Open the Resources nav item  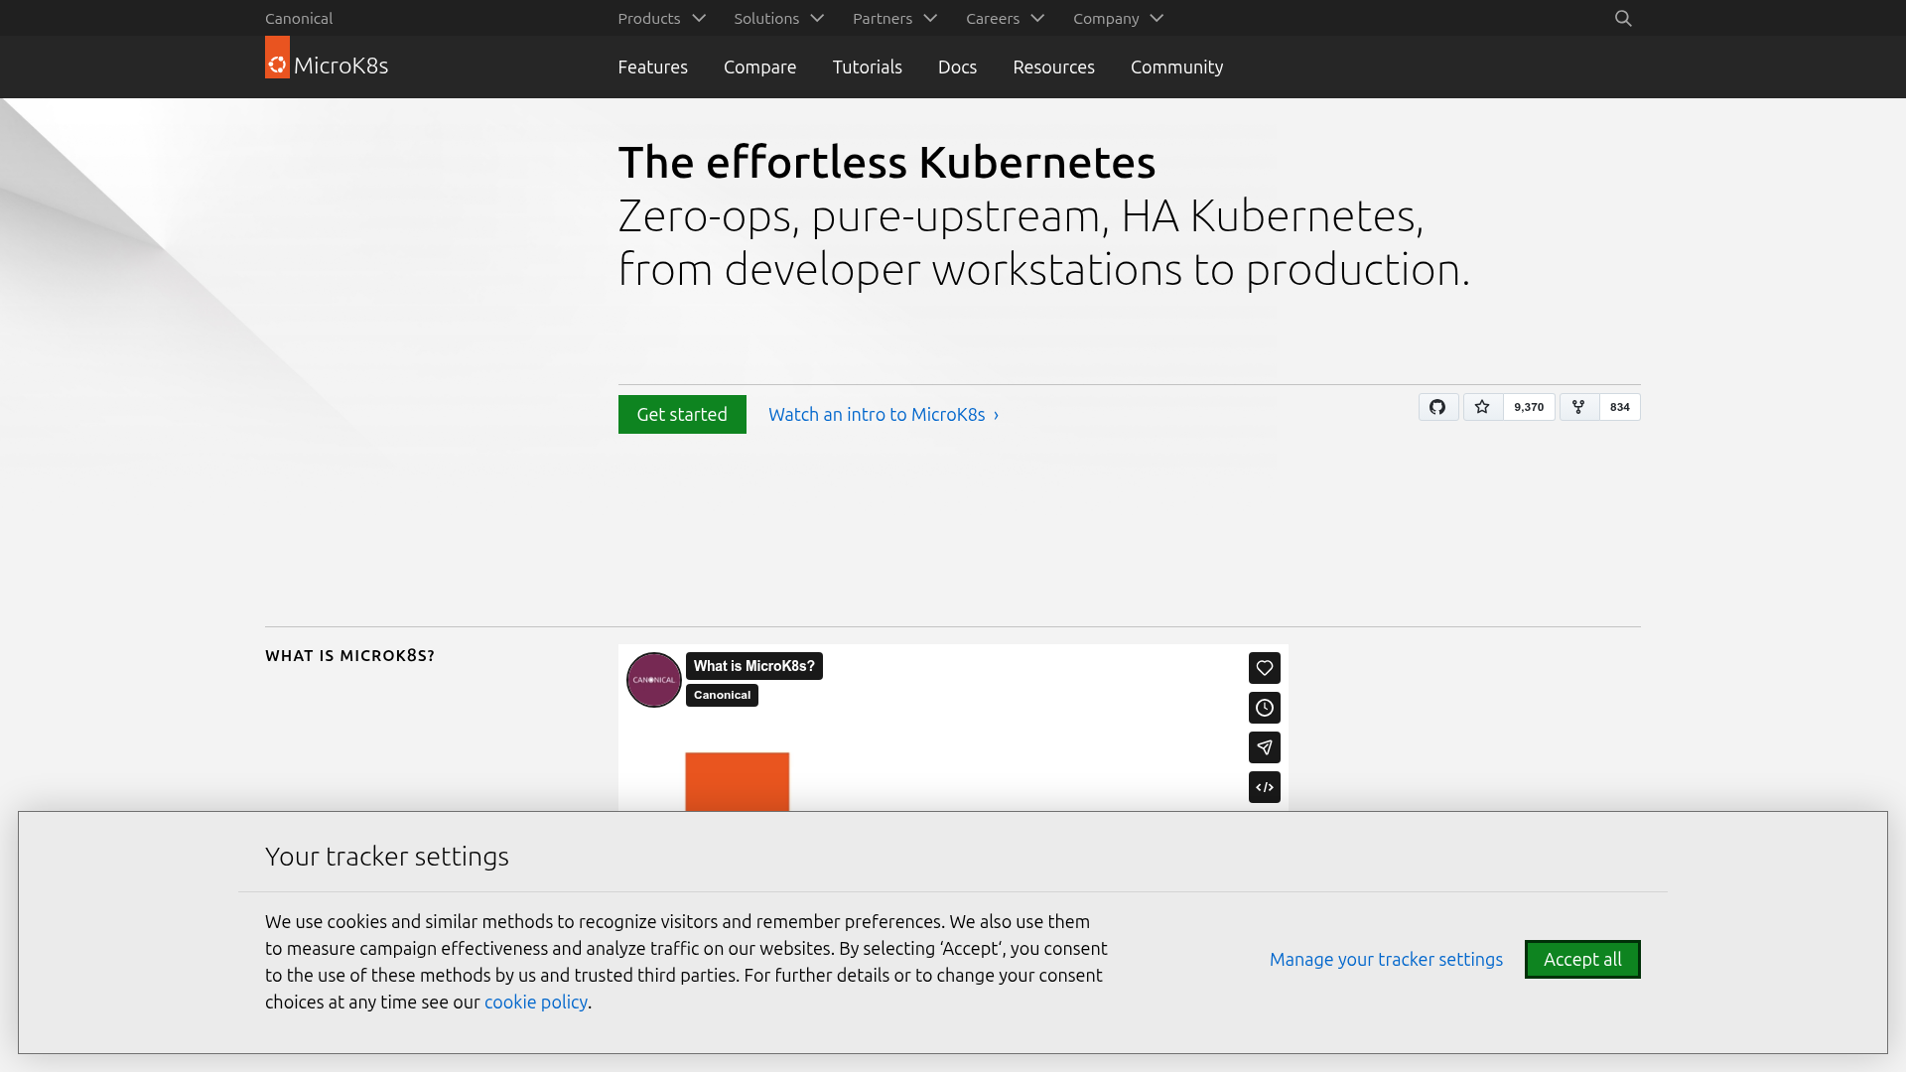1053,67
